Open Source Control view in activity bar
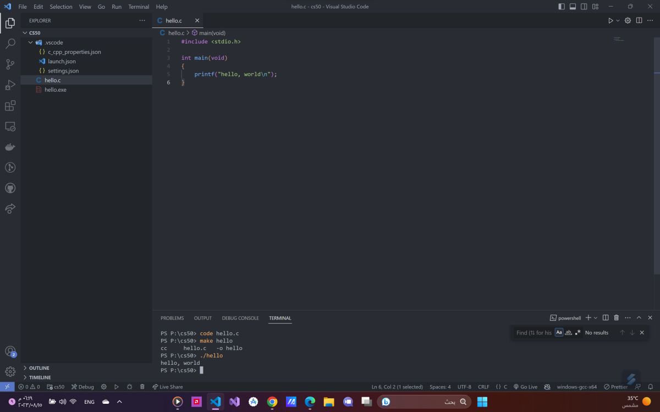Screen dimensions: 660x412 [10, 64]
